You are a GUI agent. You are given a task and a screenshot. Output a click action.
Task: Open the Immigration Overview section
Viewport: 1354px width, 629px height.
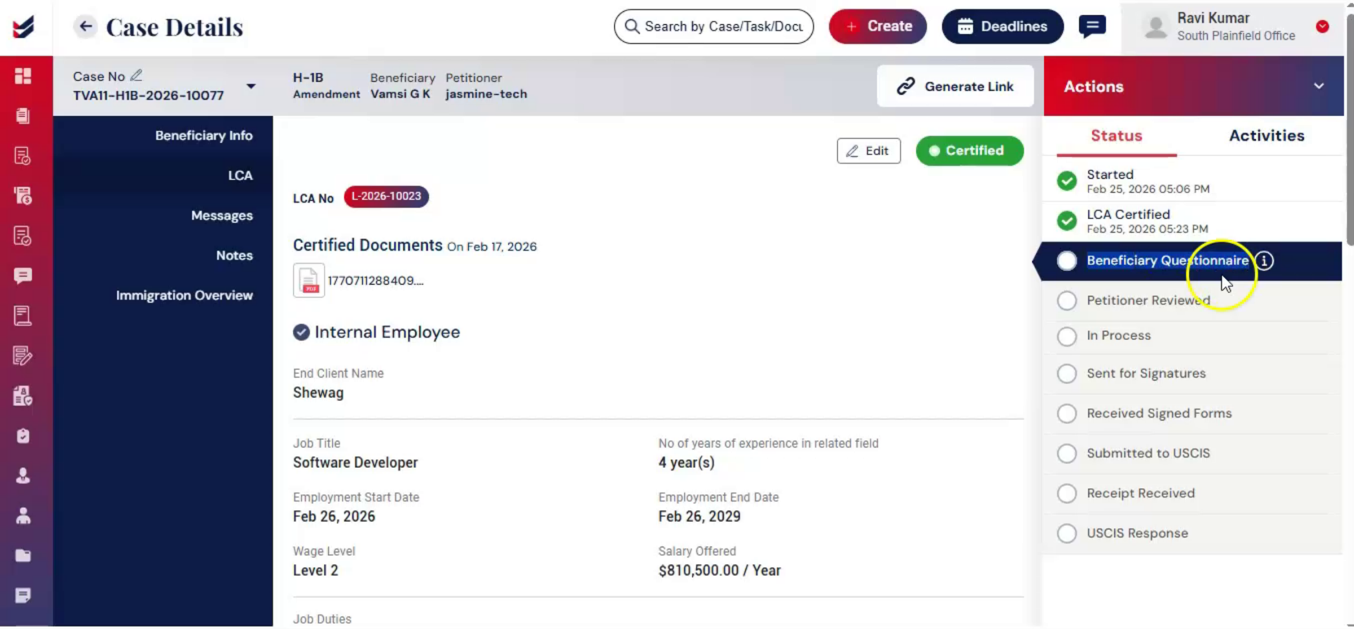184,295
